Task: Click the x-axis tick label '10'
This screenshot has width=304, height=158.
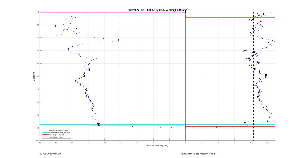Action: tap(267, 143)
